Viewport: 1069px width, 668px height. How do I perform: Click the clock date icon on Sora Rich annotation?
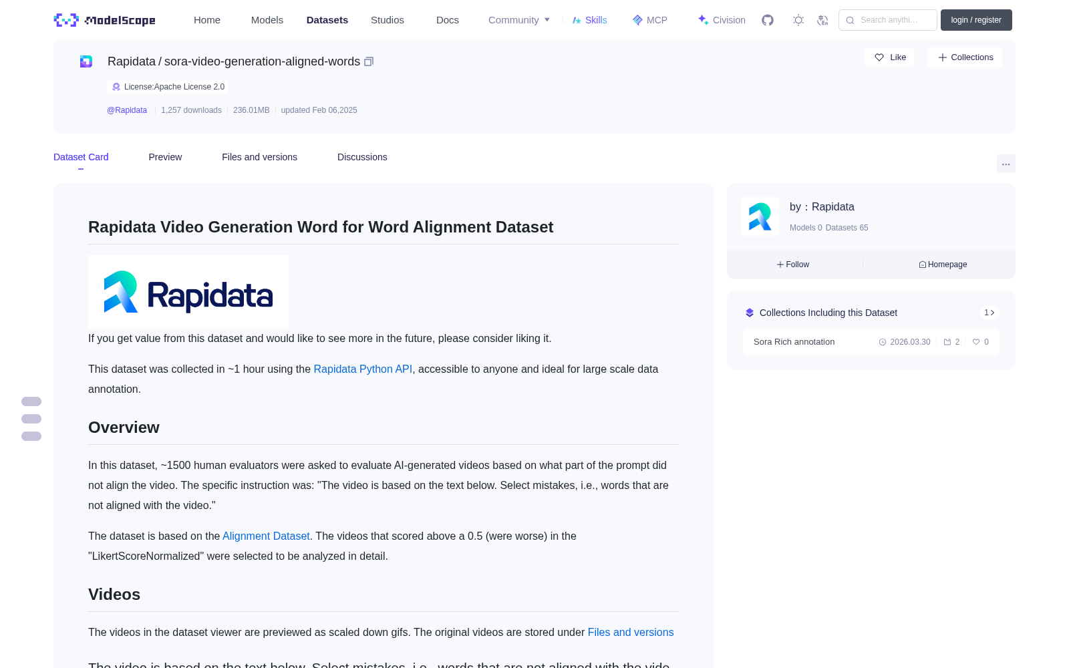883,342
